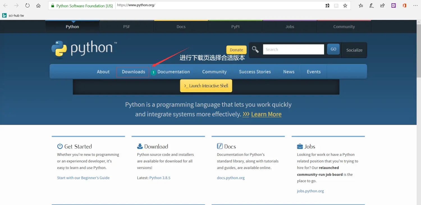Click the Download arrow icon
This screenshot has width=421, height=205.
click(x=140, y=146)
